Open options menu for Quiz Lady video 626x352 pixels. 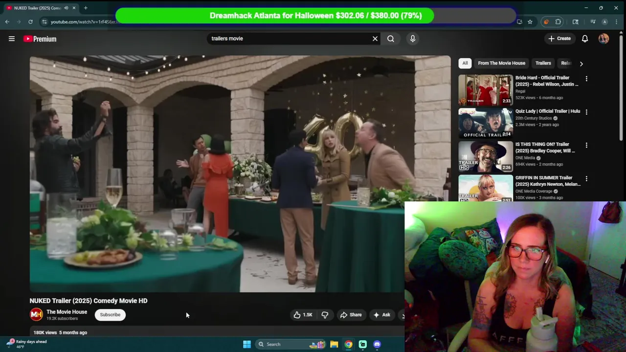pos(586,112)
